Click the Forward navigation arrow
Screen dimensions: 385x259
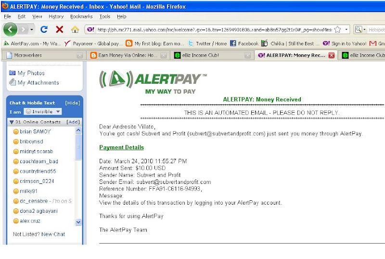click(x=24, y=30)
